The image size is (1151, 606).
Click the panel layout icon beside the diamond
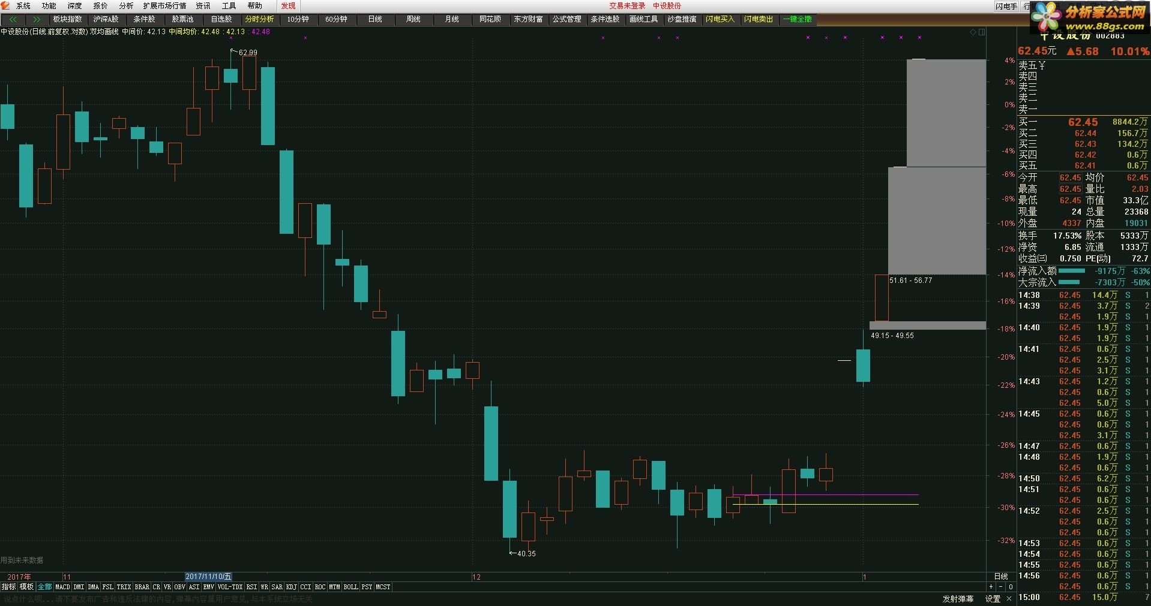982,32
